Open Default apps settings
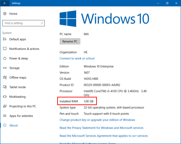This screenshot has width=181, height=144. [18, 39]
